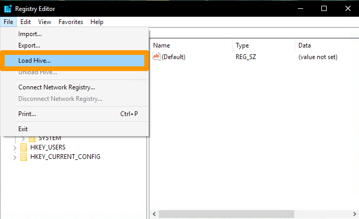Open the Help menu
Screen dimensions: 359x219
[97, 22]
